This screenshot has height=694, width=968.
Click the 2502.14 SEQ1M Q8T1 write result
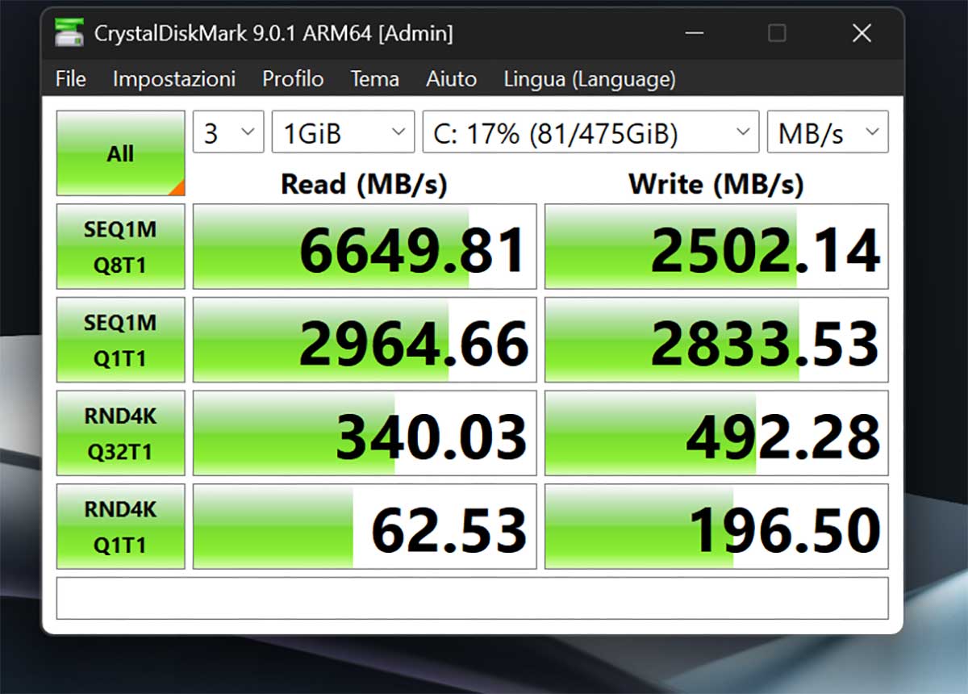click(716, 246)
